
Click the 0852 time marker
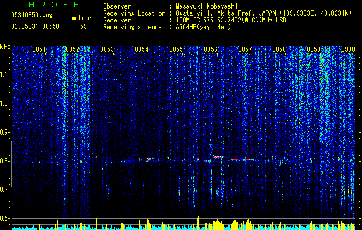click(x=73, y=49)
